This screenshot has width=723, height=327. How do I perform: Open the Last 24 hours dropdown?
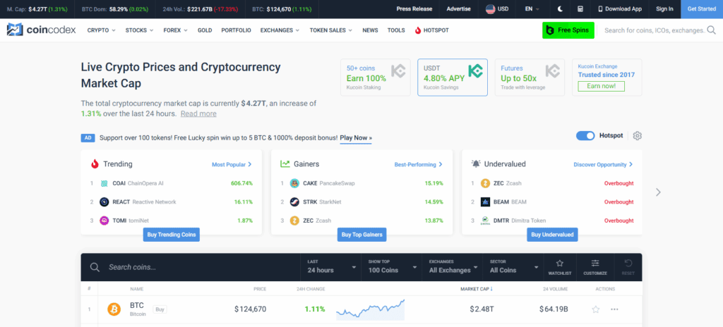(331, 267)
